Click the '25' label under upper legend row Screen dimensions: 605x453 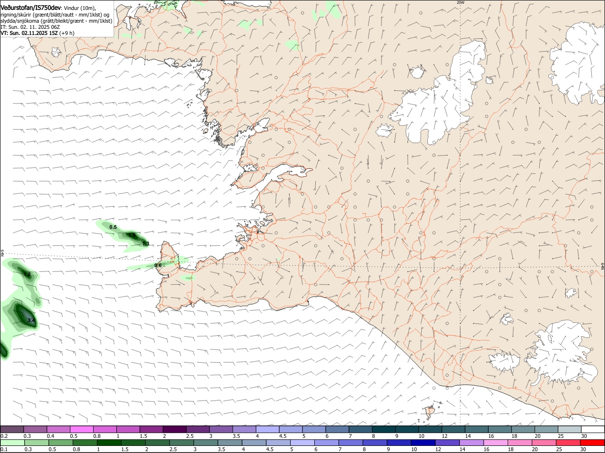coord(561,436)
